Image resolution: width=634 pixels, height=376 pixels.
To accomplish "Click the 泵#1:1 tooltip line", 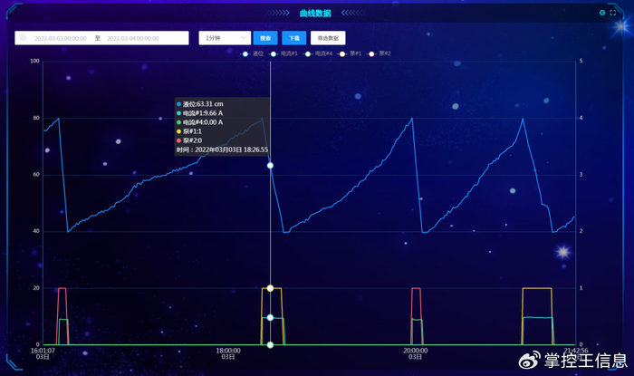I will (x=189, y=131).
